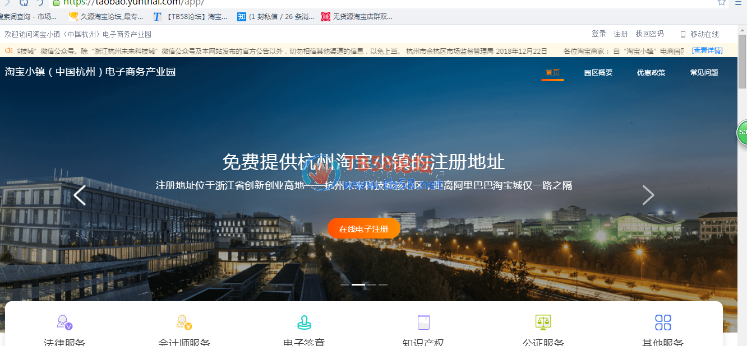Viewport: 747px width, 346px height.
Task: Click the browser address bar URL
Action: [133, 2]
